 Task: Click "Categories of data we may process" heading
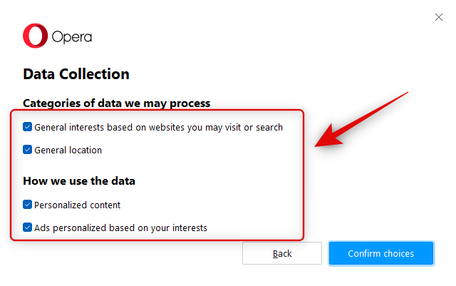pyautogui.click(x=116, y=103)
